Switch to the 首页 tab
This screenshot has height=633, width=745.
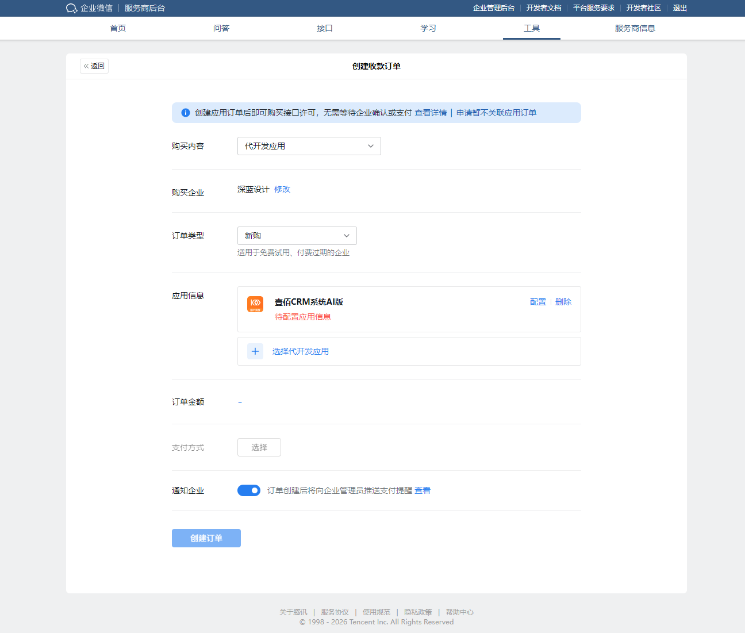point(118,28)
